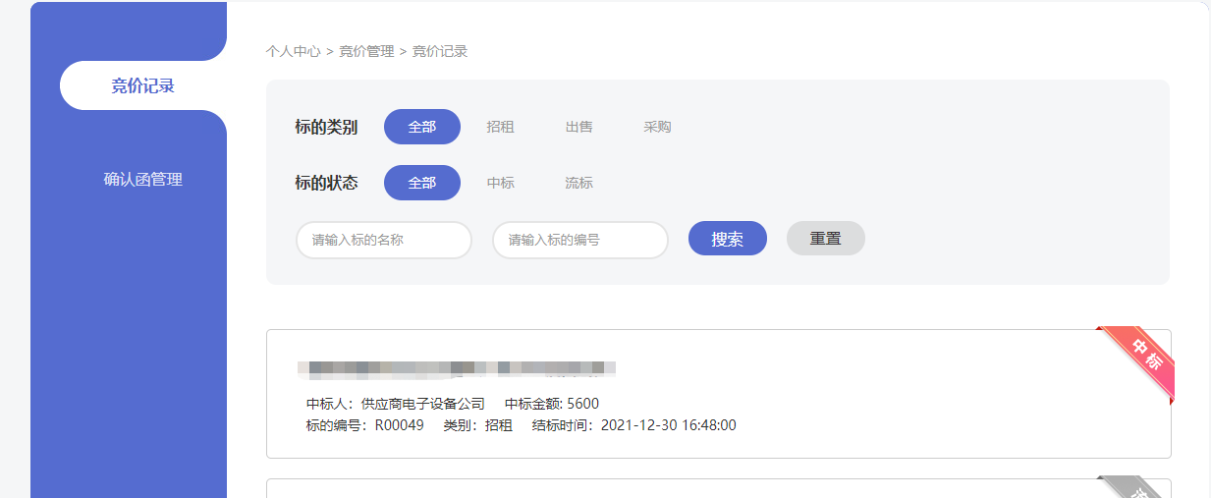Viewport: 1211px width, 498px height.
Task: Filter 标的类别 by 采购
Action: (657, 127)
